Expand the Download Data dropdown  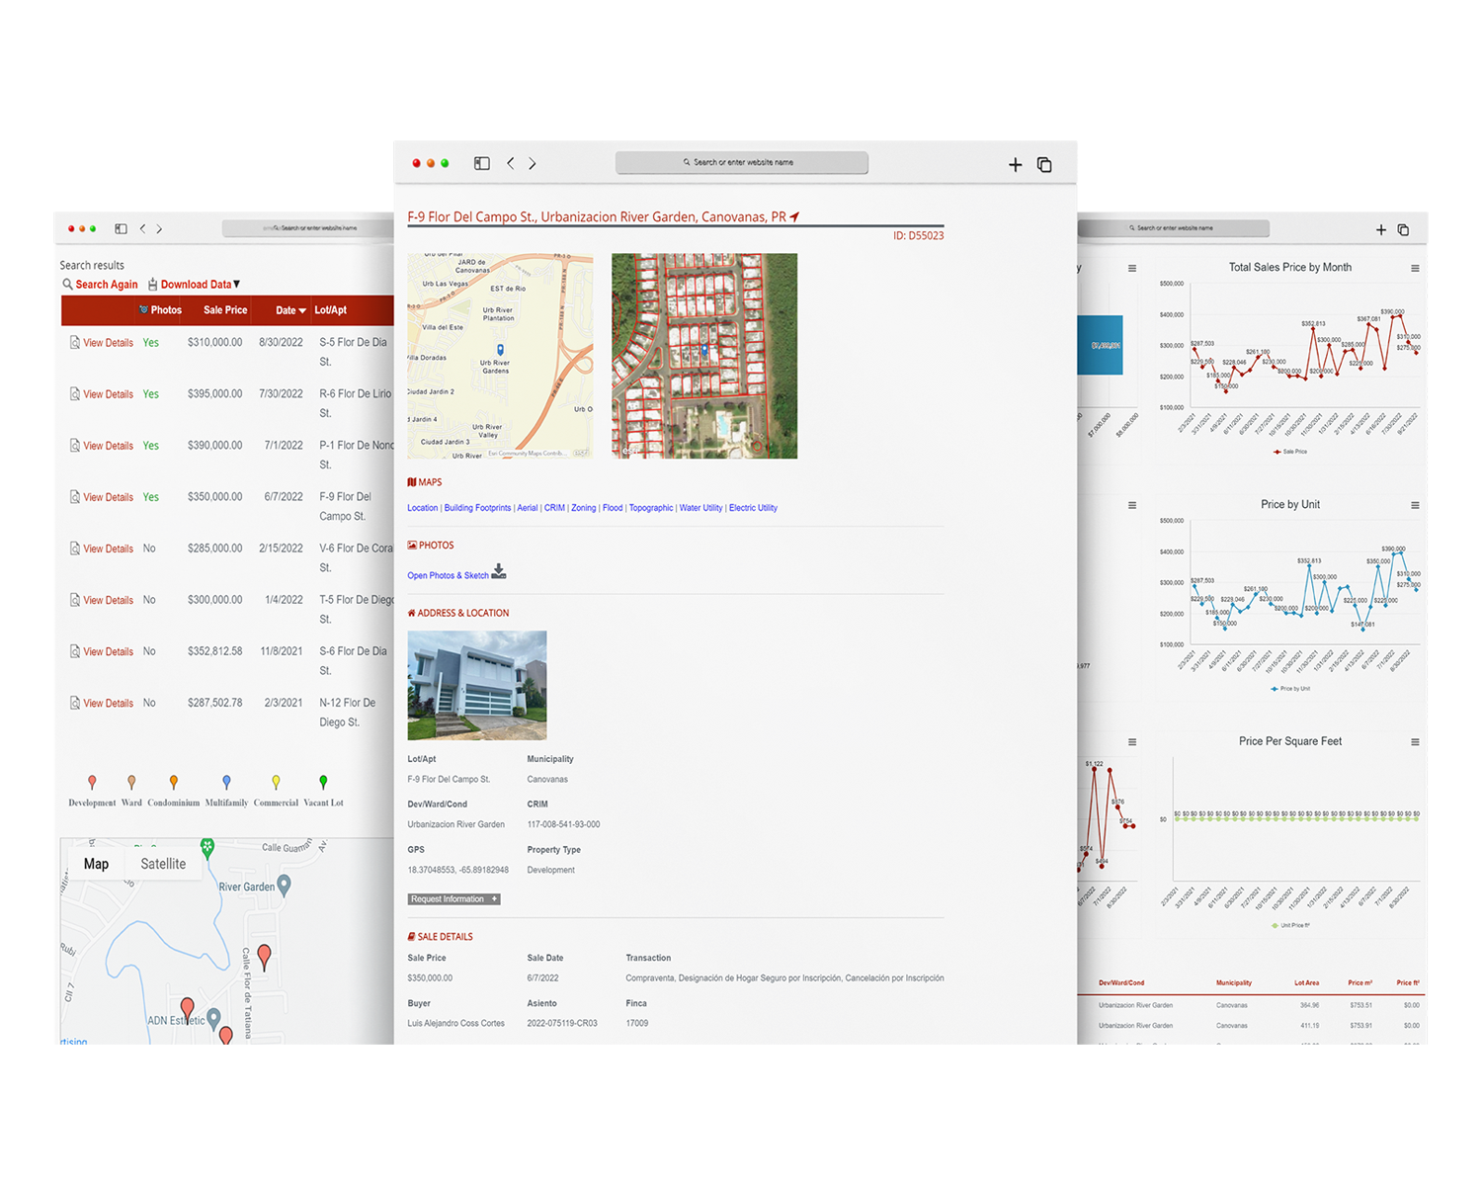237,285
